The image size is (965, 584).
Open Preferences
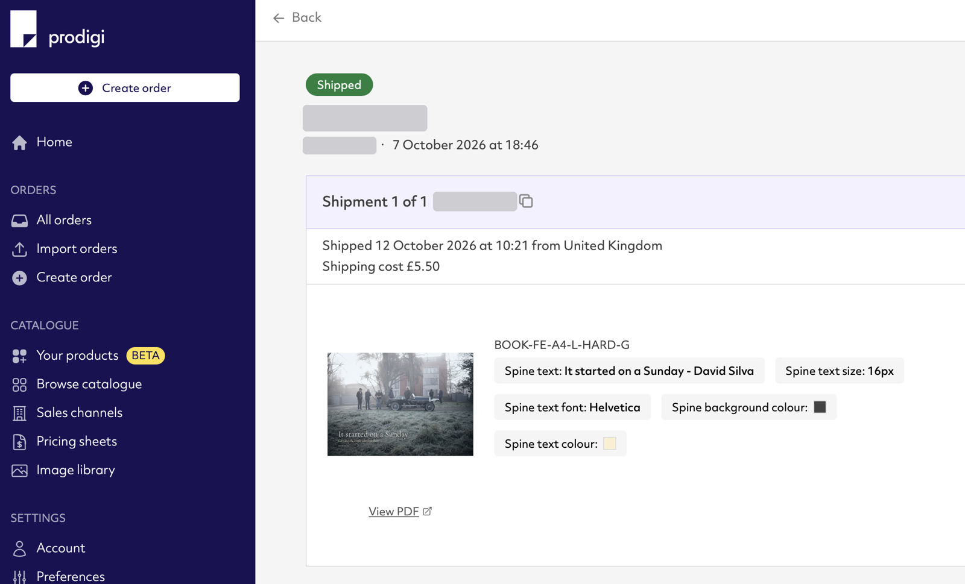coord(71,576)
